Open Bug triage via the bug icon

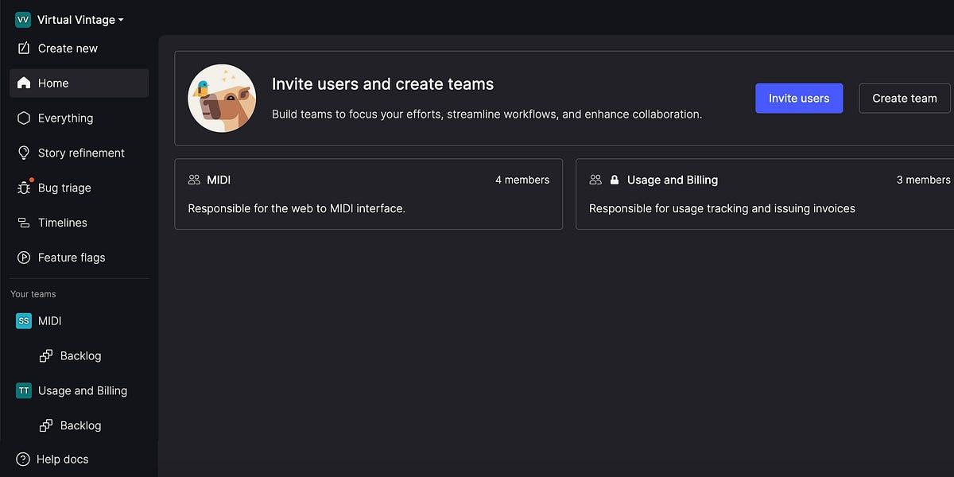coord(24,188)
